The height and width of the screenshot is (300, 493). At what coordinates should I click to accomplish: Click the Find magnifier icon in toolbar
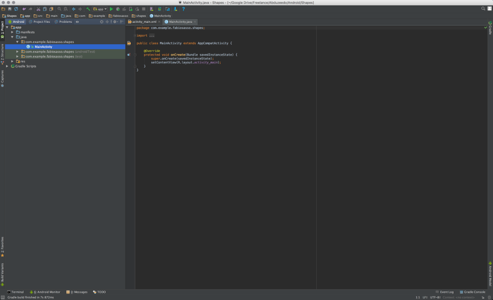pyautogui.click(x=59, y=9)
